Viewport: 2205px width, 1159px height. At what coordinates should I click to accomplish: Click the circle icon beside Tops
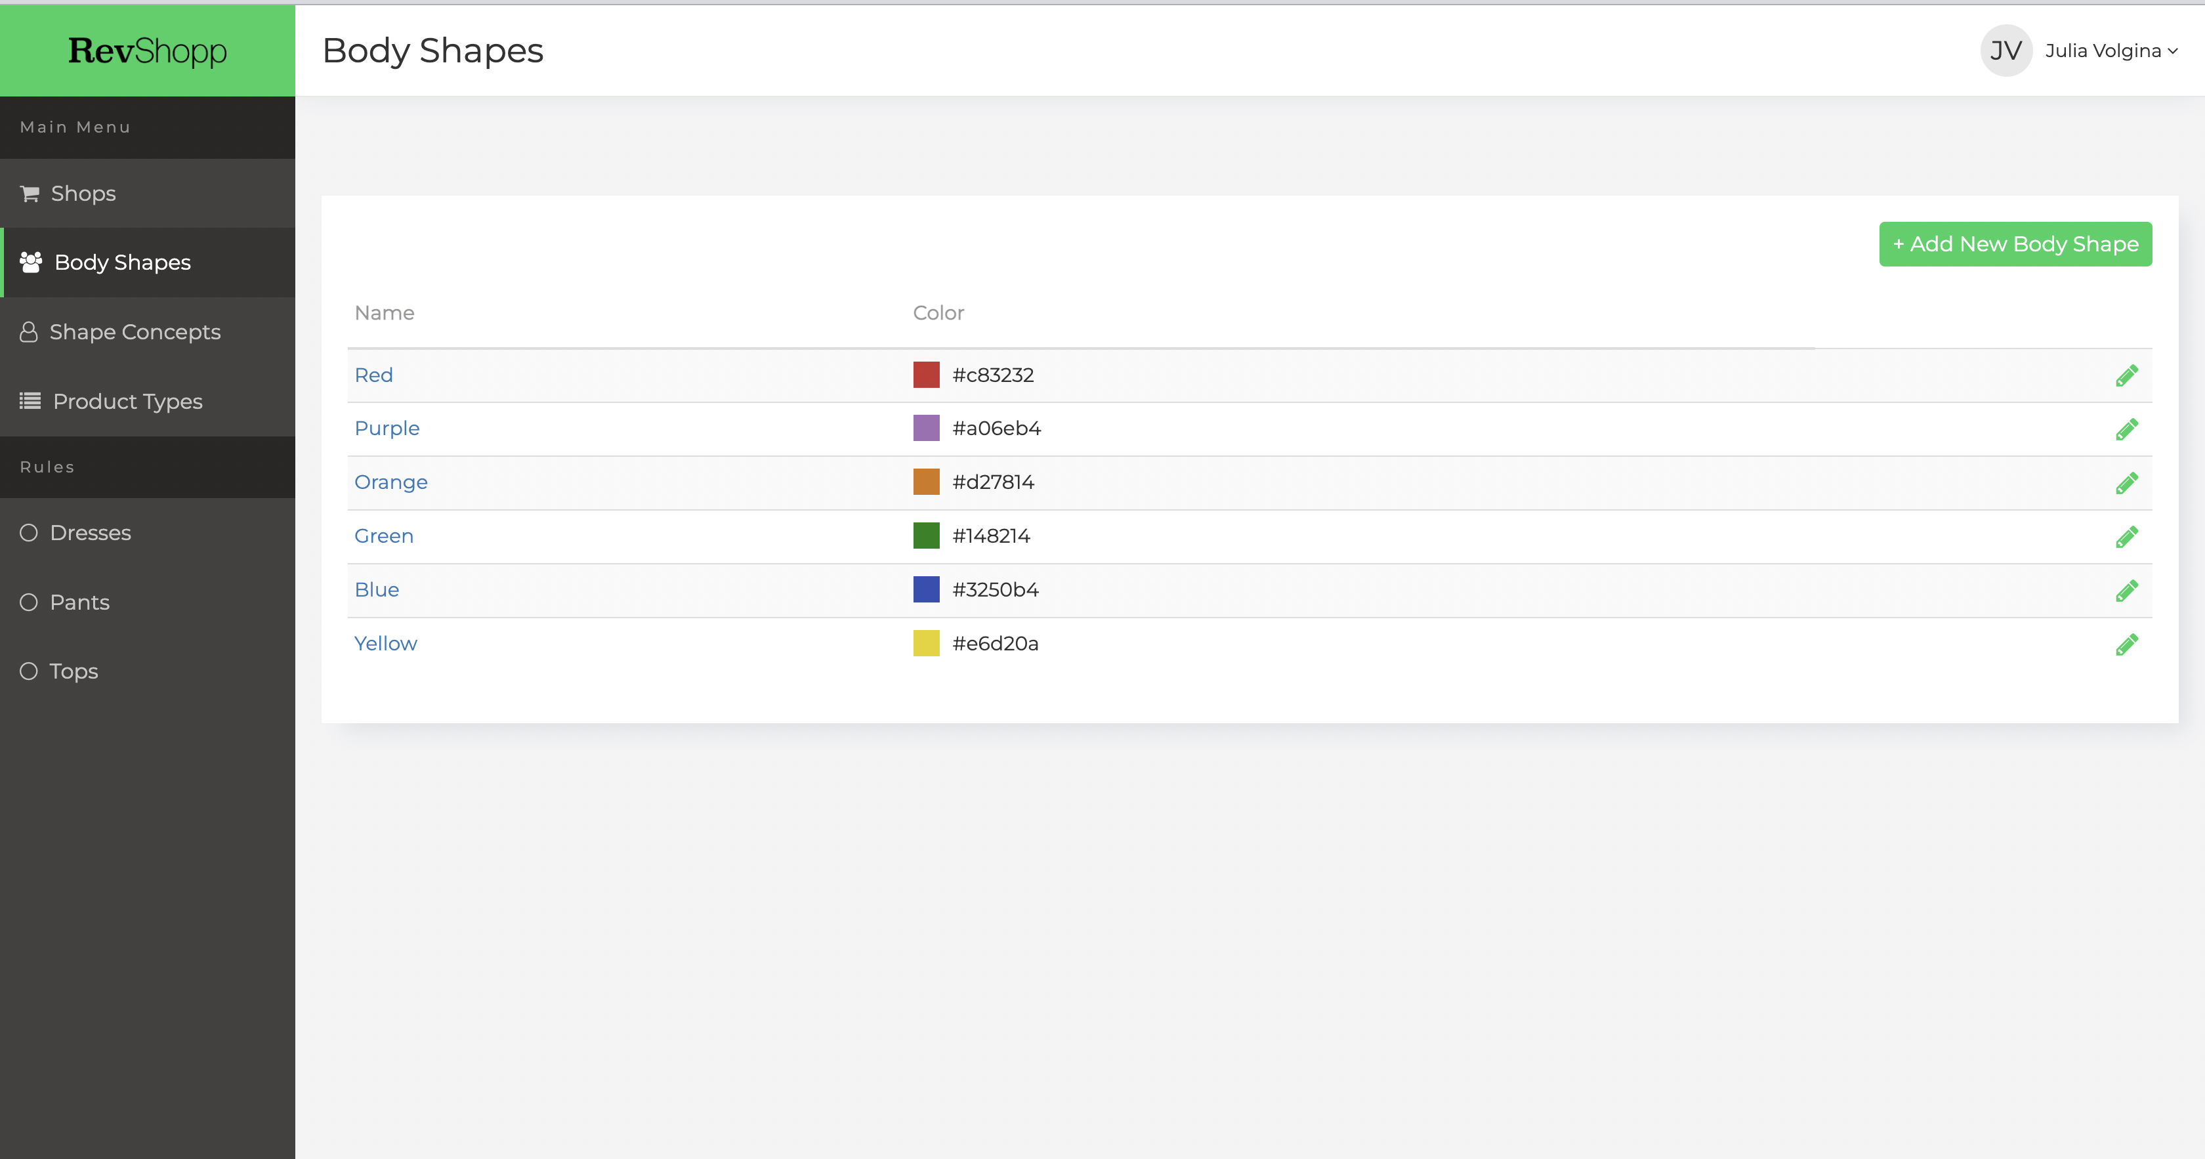coord(29,671)
